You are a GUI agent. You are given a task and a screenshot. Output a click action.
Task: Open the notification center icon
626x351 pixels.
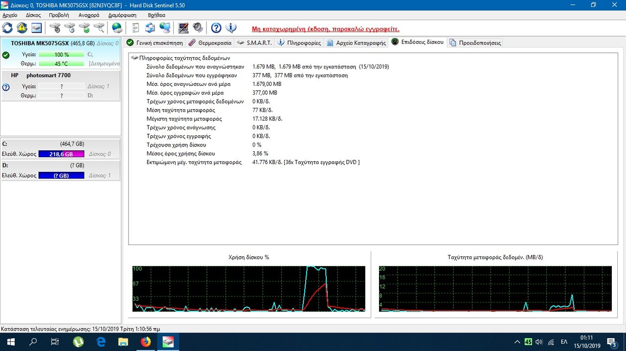612,342
